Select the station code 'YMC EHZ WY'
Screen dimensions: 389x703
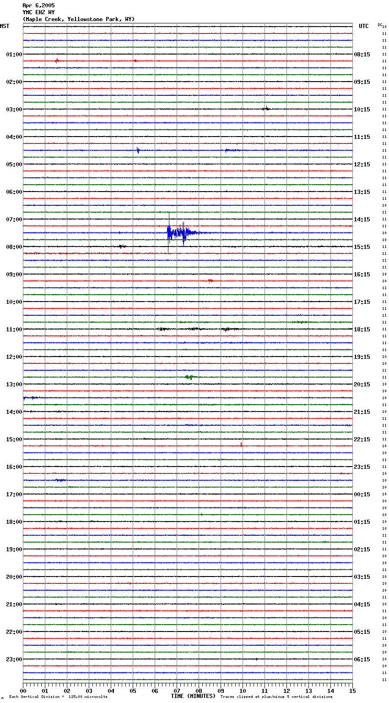38,12
